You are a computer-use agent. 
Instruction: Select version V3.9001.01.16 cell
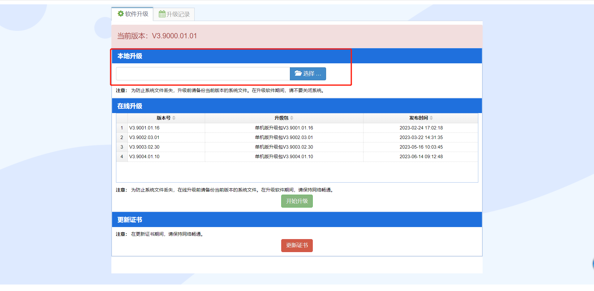tap(166, 128)
